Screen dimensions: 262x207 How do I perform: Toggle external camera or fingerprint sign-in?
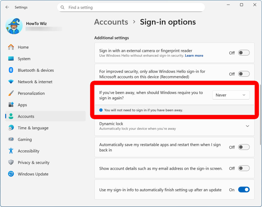pos(243,52)
